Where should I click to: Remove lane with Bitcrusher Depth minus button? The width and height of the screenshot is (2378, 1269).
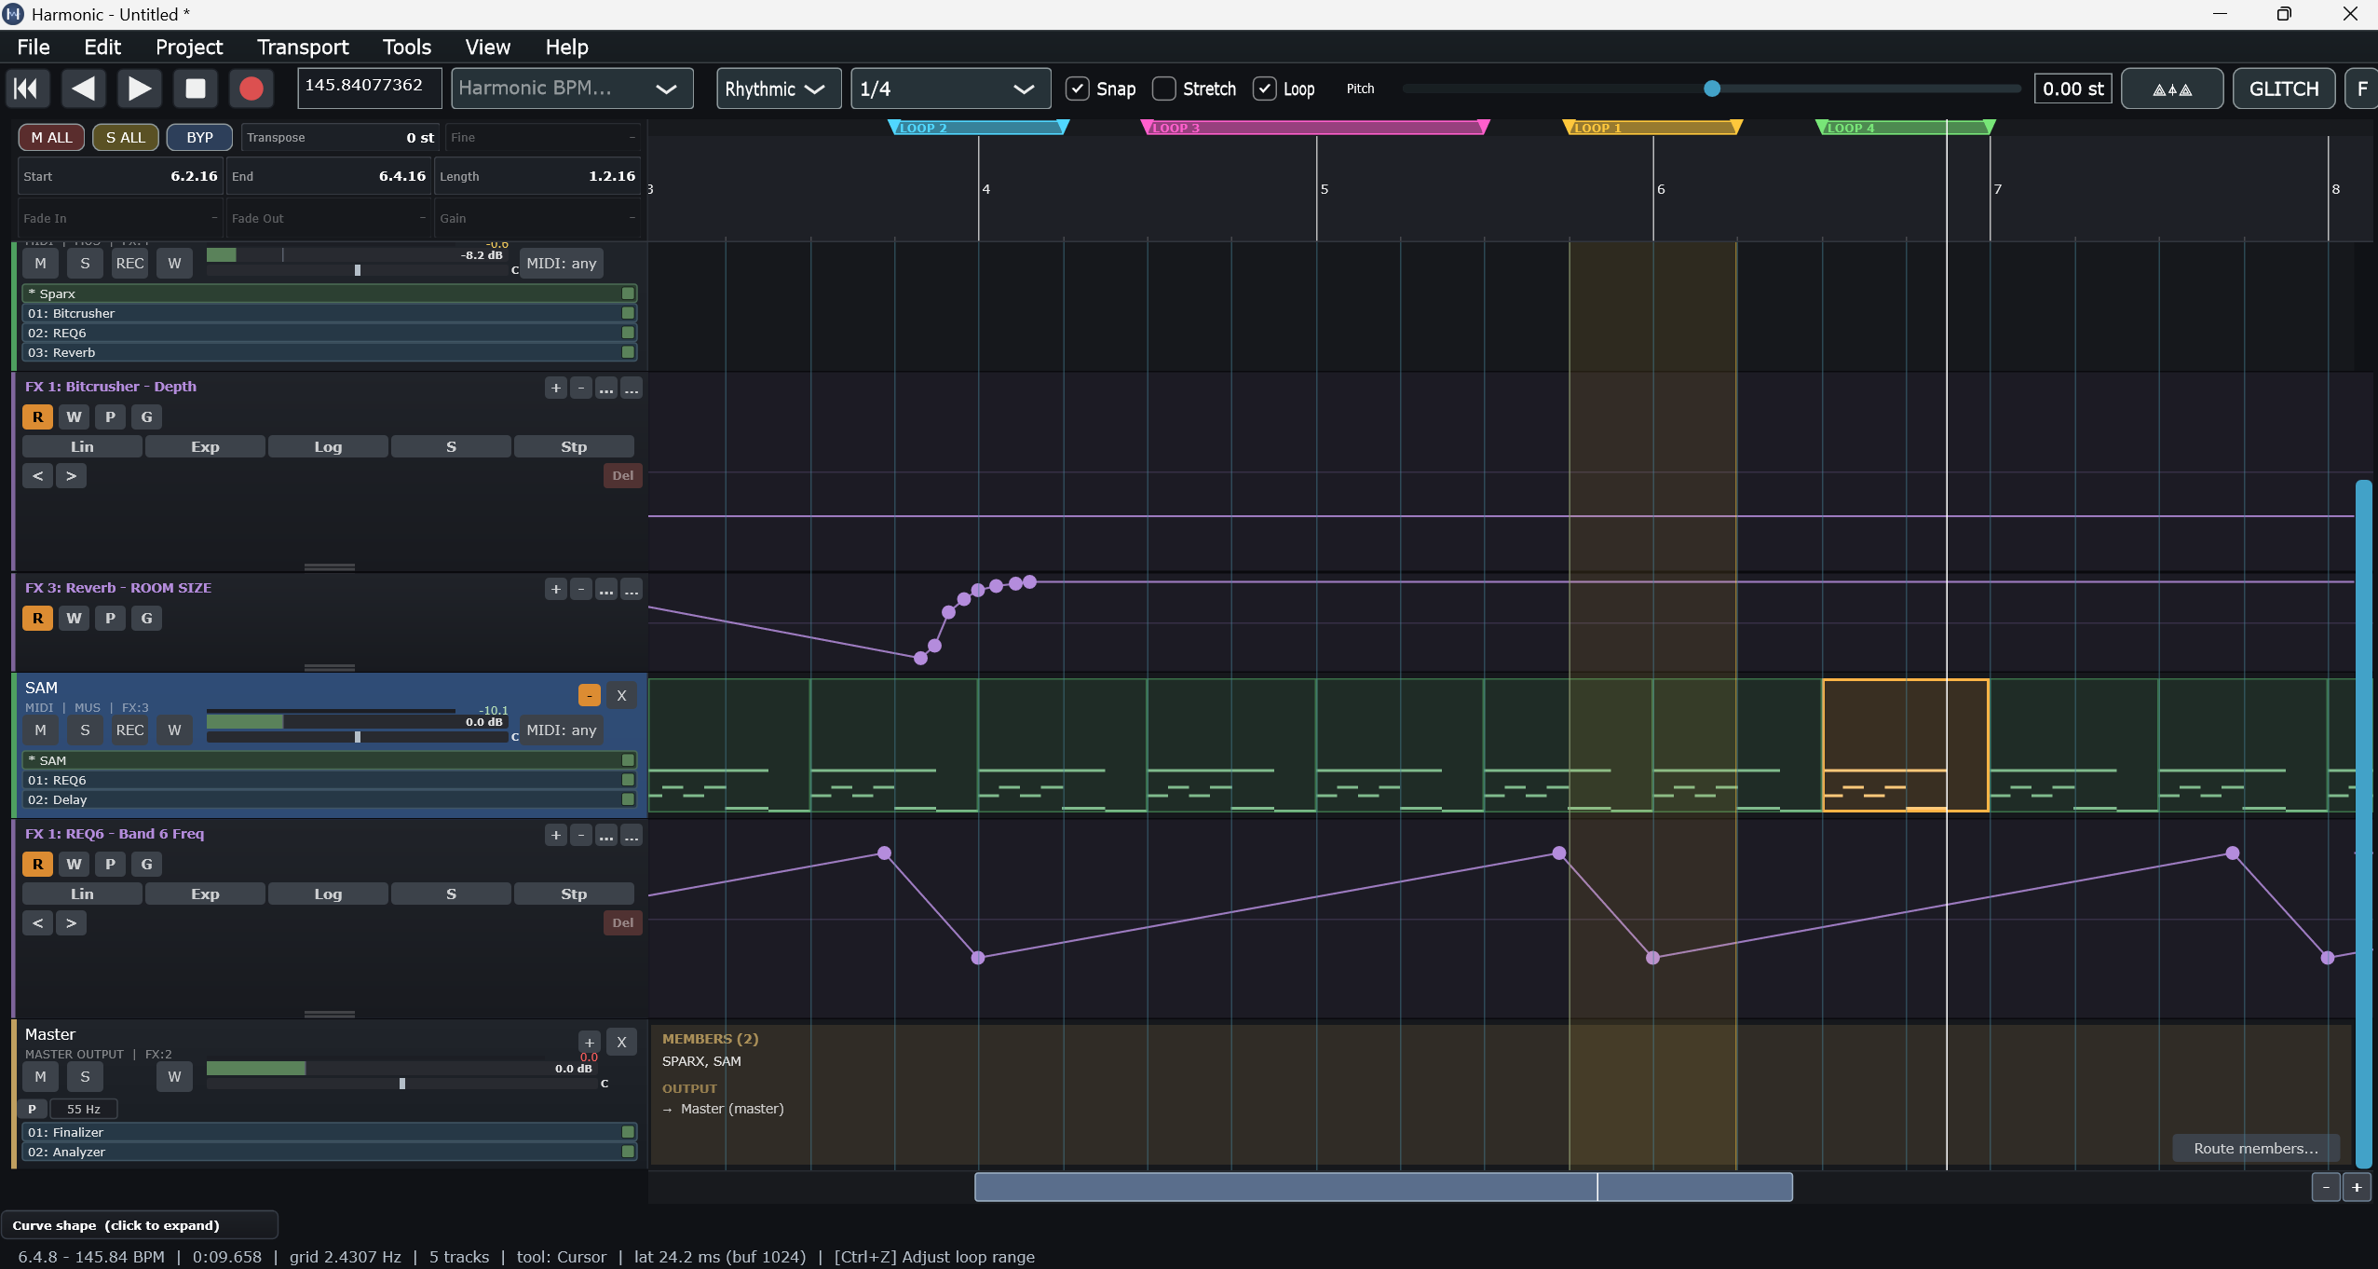580,388
